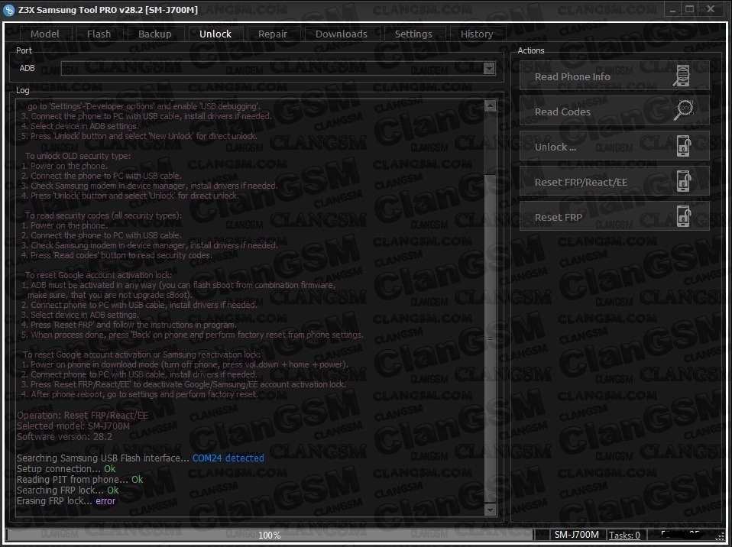Screen dimensions: 732x547
Task: Click the 'Selected model: SM-J700M' log line
Action: tap(73, 426)
